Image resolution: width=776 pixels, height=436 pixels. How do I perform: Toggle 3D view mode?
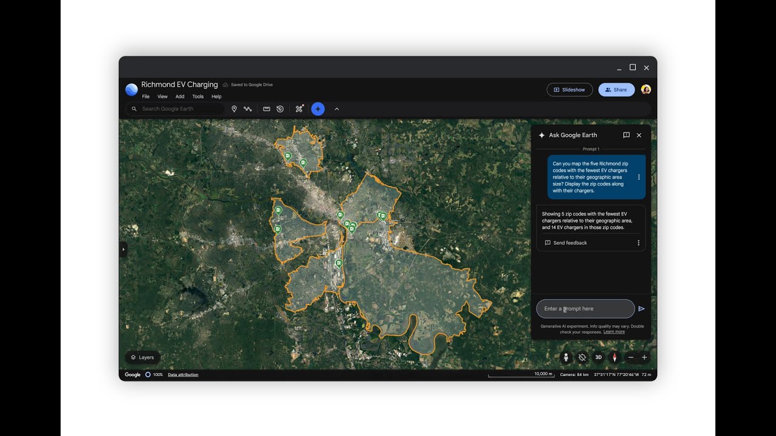point(598,357)
